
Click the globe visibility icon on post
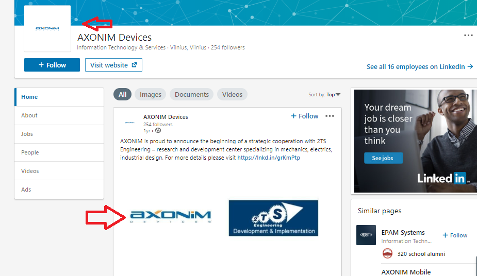[158, 130]
